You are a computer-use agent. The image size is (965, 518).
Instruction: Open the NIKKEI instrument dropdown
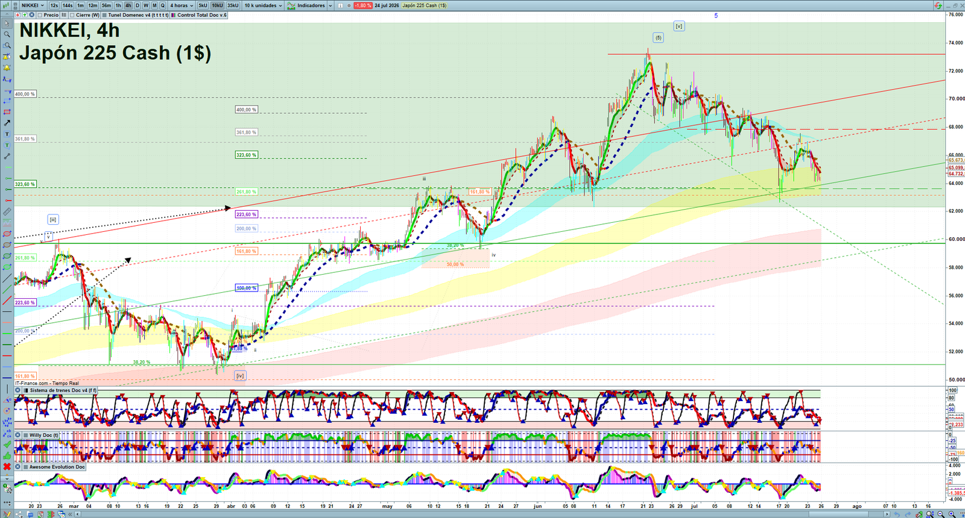[33, 5]
